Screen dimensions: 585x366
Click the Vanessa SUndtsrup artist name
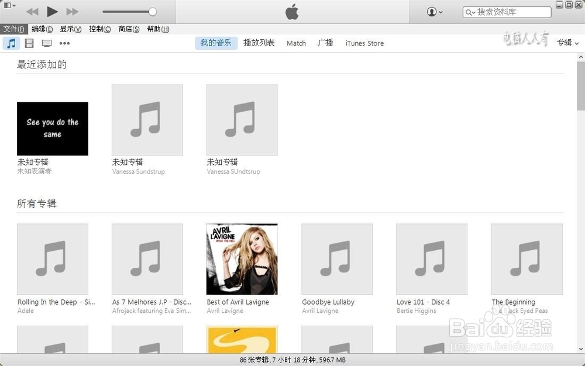coord(233,171)
